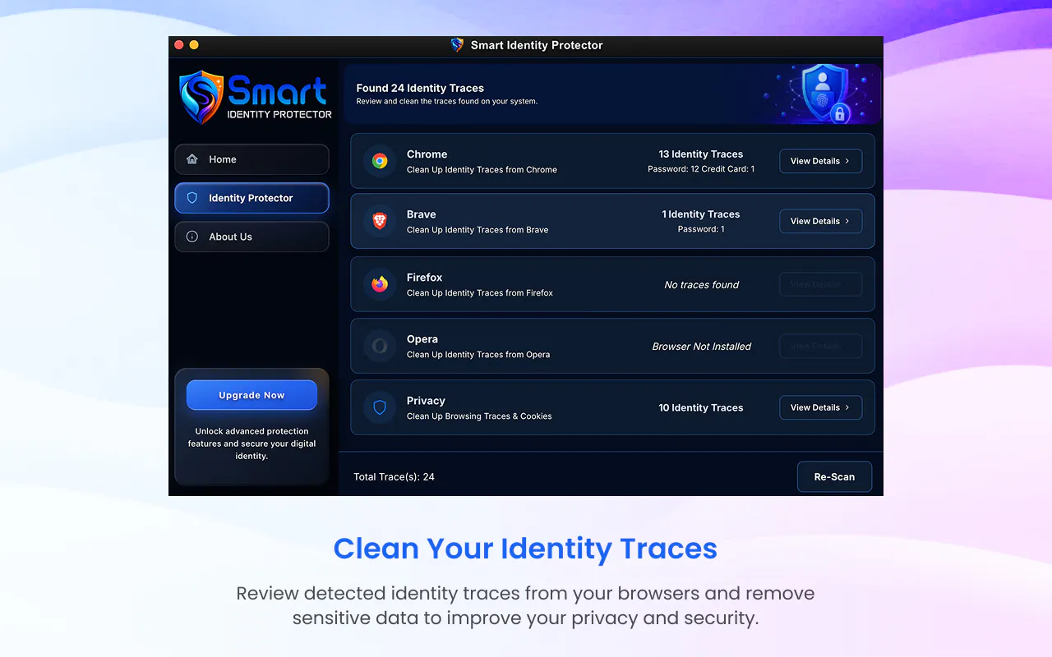
Task: Click the Re-Scan button
Action: [x=834, y=476]
